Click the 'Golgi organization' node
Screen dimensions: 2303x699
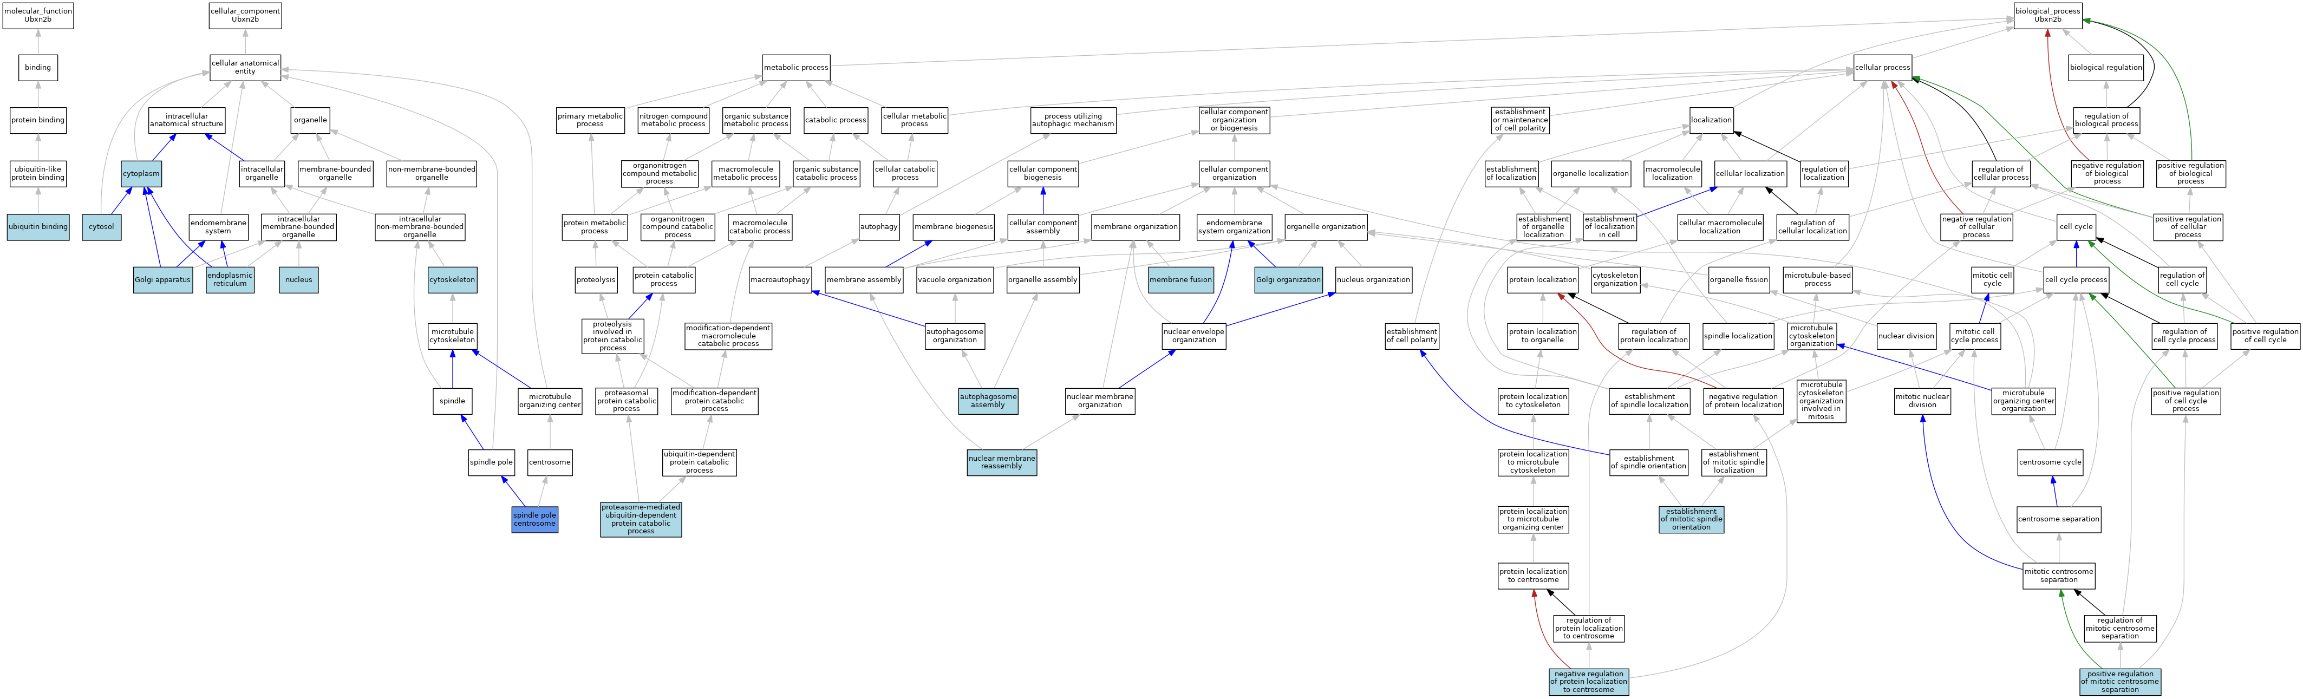tap(1288, 280)
